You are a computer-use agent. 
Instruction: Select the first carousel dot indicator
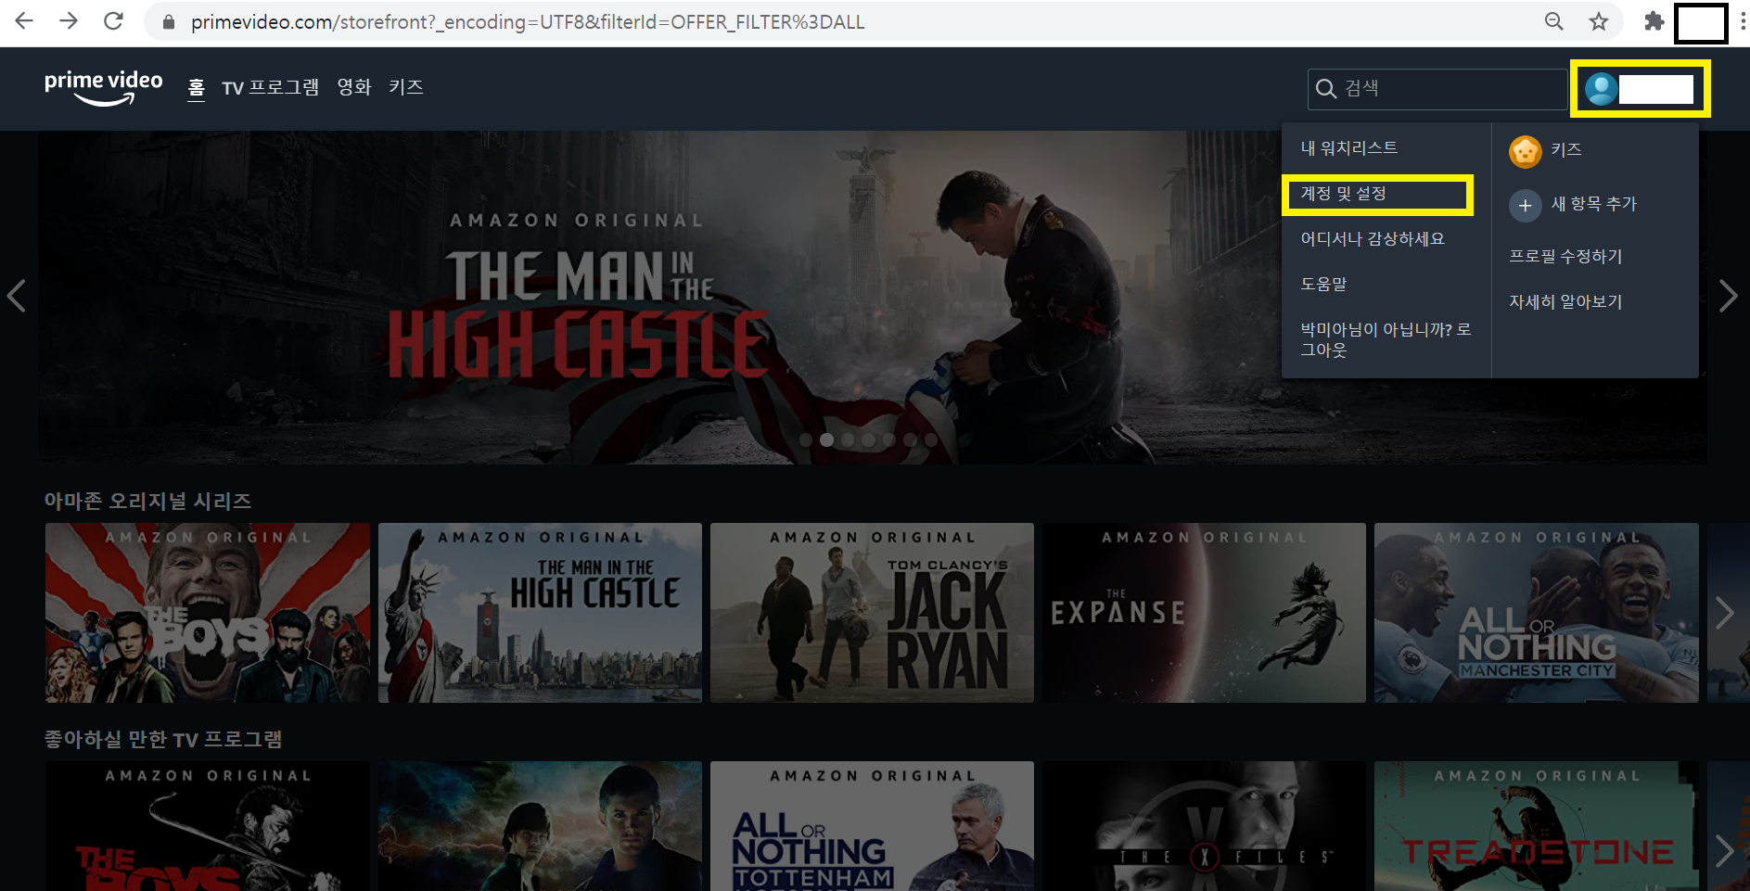(806, 440)
